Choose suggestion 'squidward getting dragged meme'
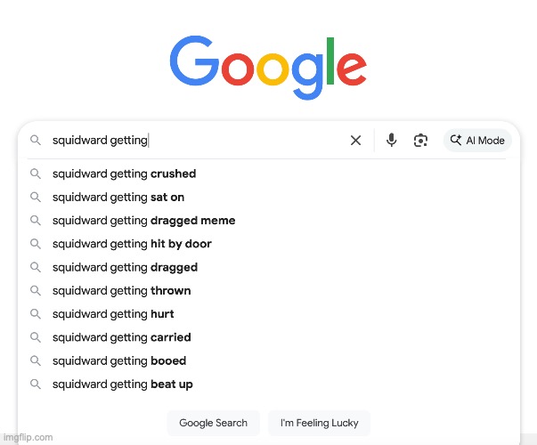537x445 pixels. coord(269,221)
